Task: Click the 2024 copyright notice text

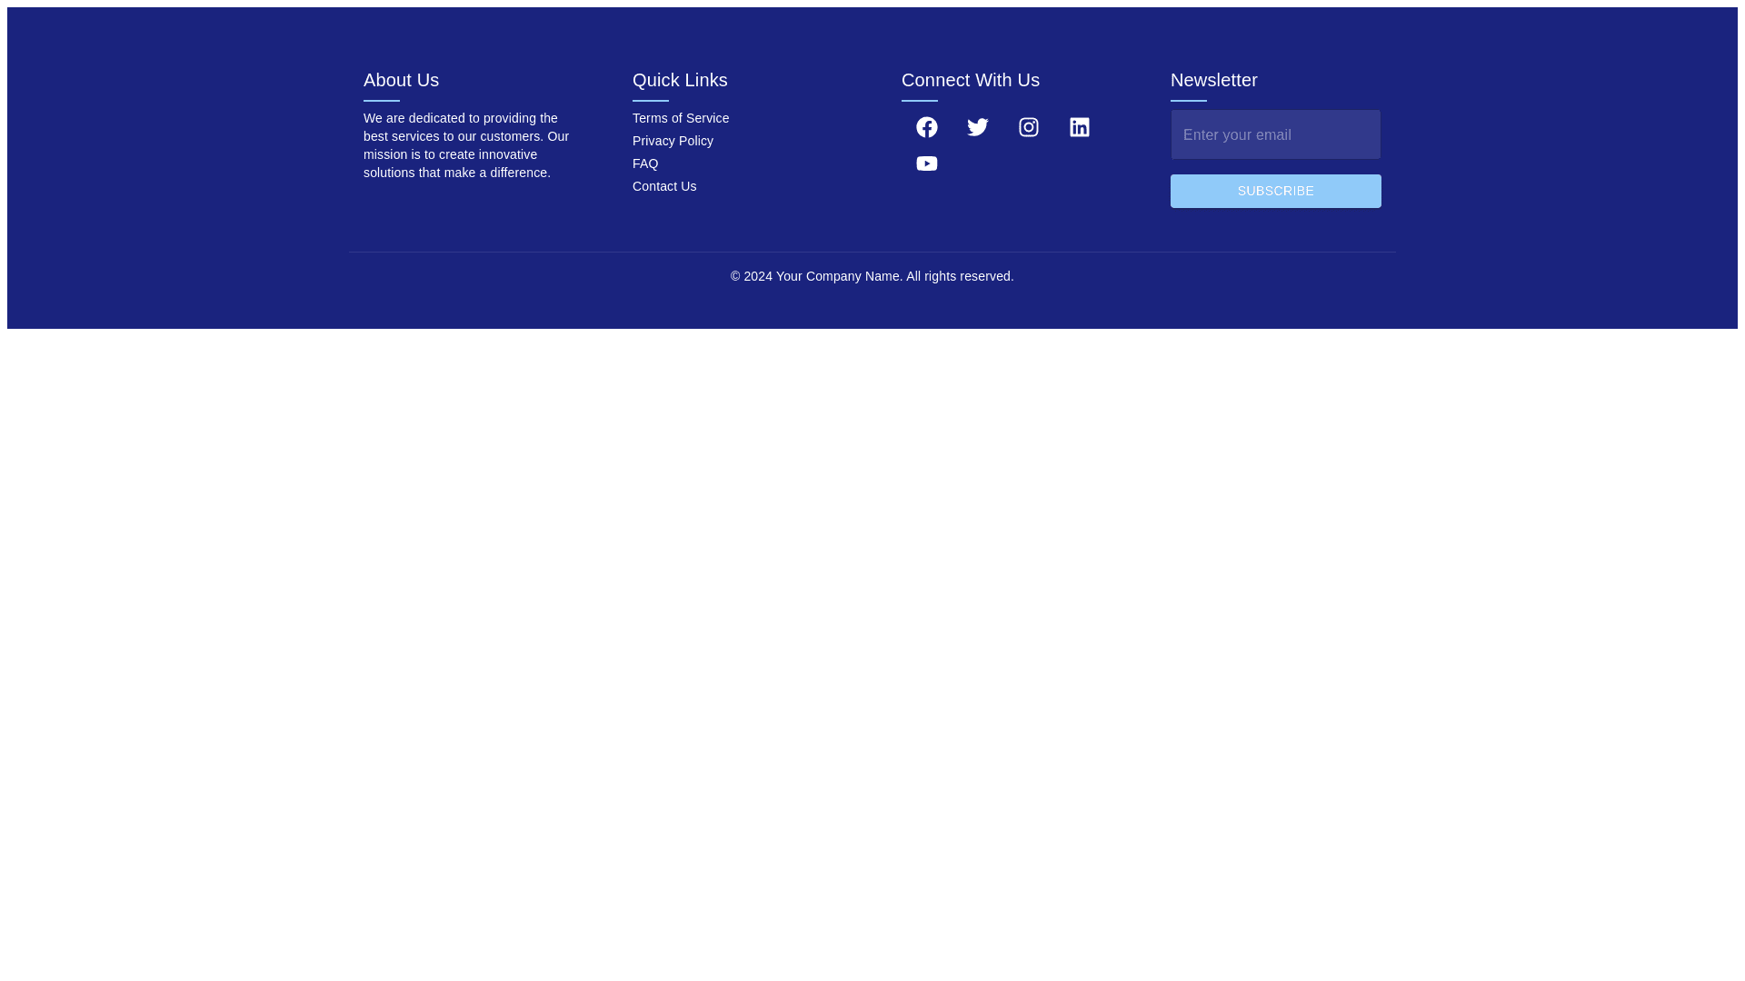Action: (872, 276)
